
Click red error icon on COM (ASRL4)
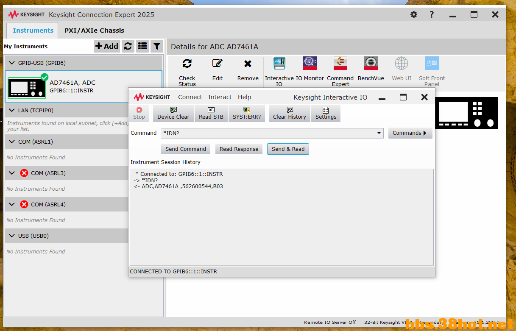(24, 204)
